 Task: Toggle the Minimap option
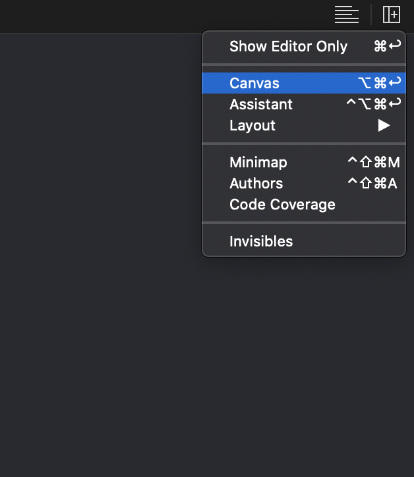258,162
